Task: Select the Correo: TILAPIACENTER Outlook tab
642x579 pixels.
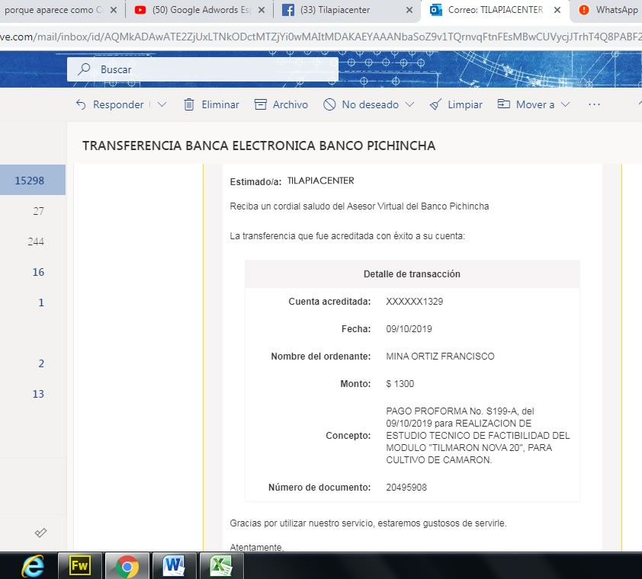Action: tap(495, 10)
